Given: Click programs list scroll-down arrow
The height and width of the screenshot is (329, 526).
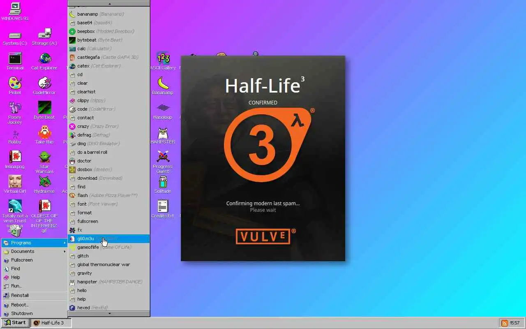Looking at the screenshot, I should [x=109, y=313].
